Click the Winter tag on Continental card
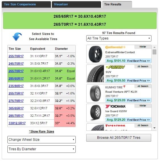The image size is (160, 162). pos(143,47)
